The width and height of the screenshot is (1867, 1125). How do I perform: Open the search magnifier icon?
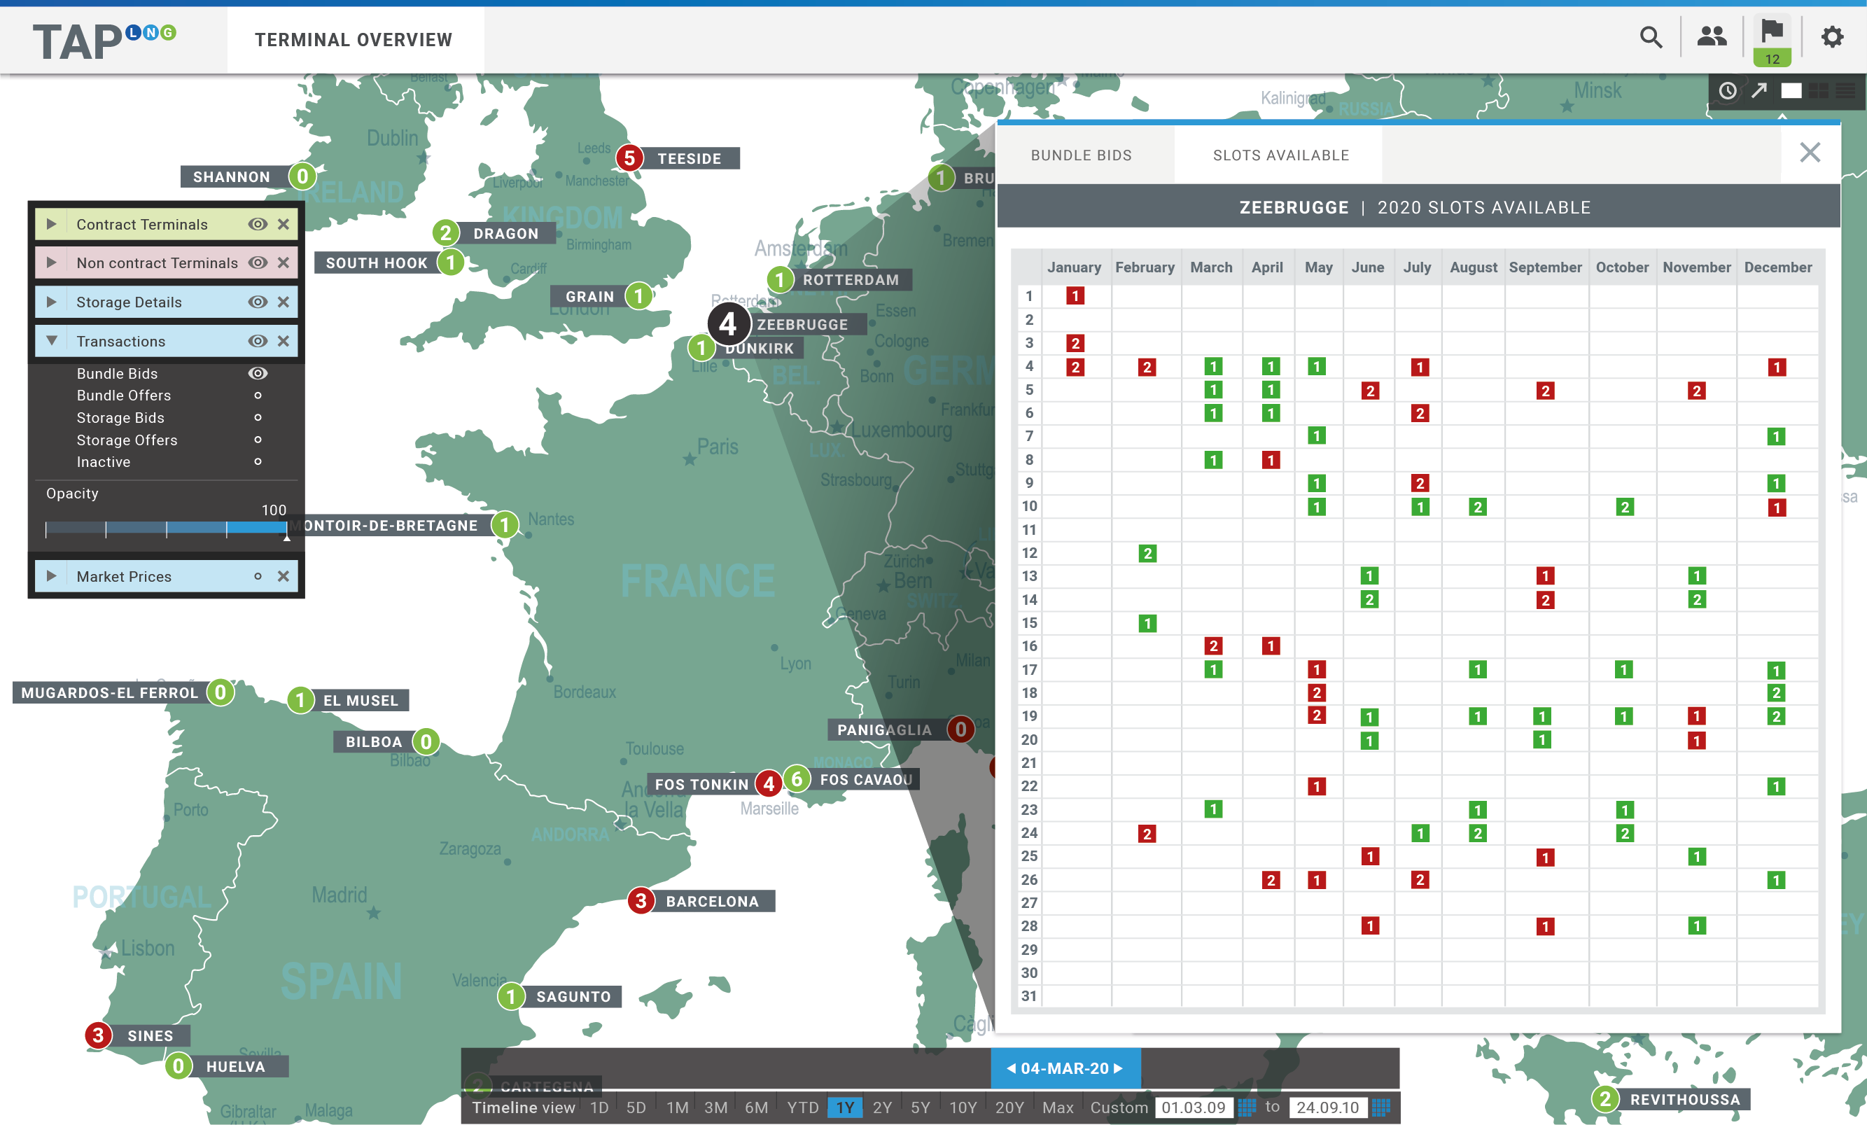point(1650,37)
